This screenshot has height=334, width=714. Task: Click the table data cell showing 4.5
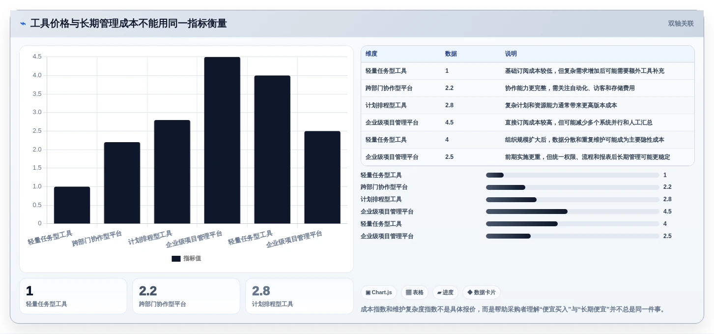coord(450,122)
